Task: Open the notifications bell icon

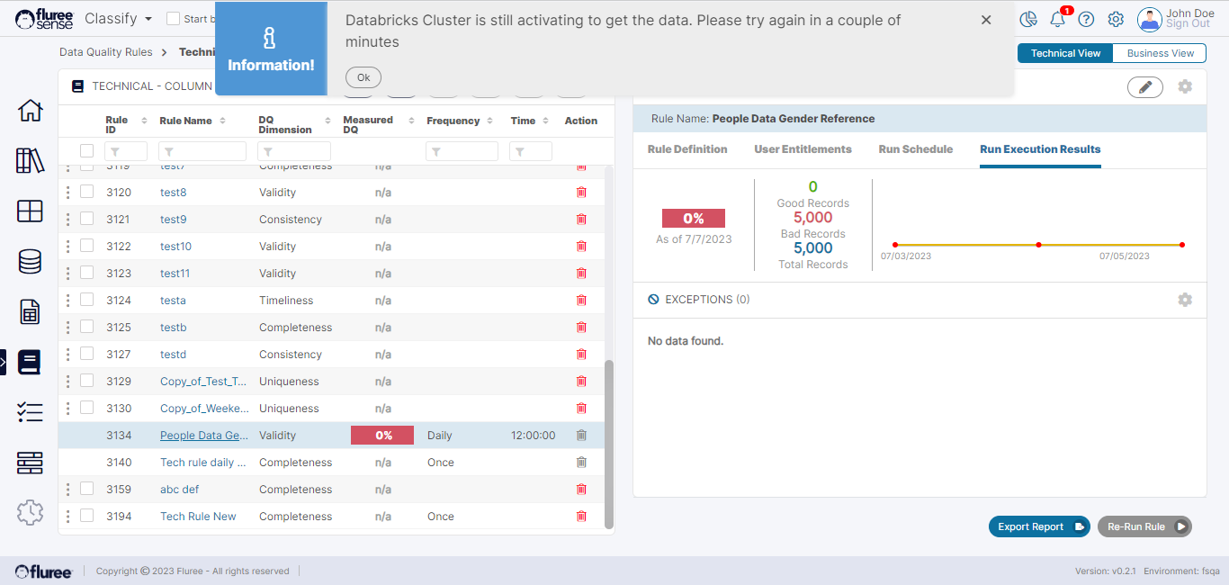Action: (1058, 19)
